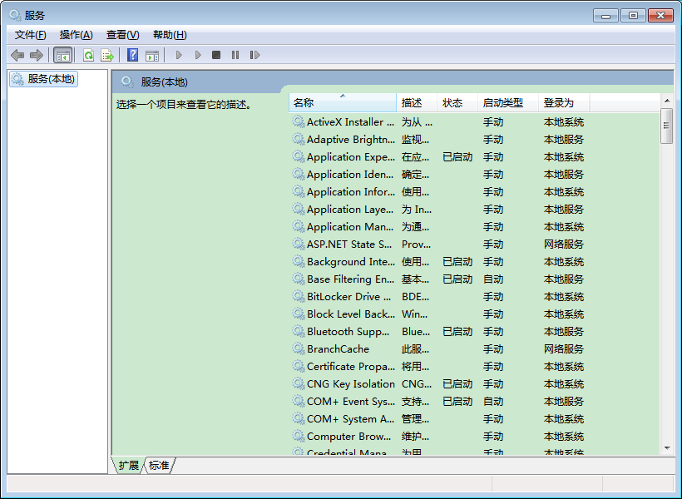Toggle the show/hide console tree button
The height and width of the screenshot is (499, 682).
coord(62,55)
